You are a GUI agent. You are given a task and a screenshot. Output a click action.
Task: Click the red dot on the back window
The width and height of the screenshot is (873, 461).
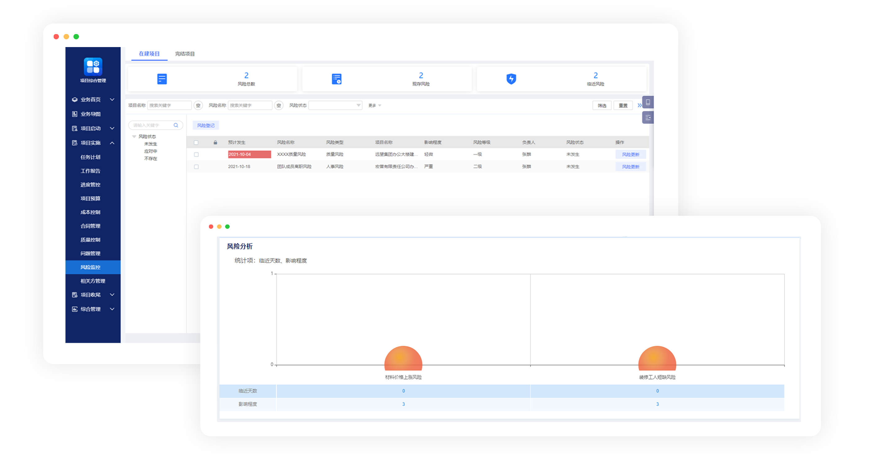pyautogui.click(x=56, y=37)
